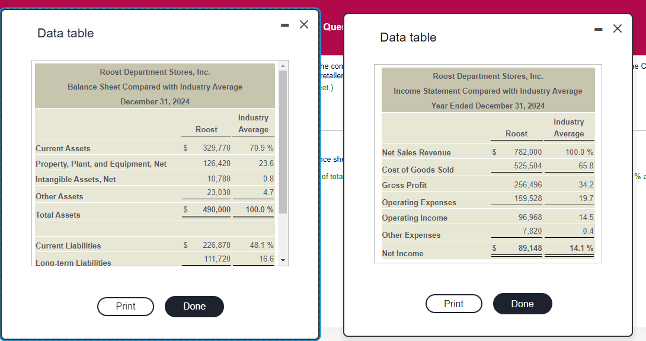Image resolution: width=646 pixels, height=341 pixels.
Task: Click the 34.2 industry average cell
Action: pyautogui.click(x=586, y=184)
